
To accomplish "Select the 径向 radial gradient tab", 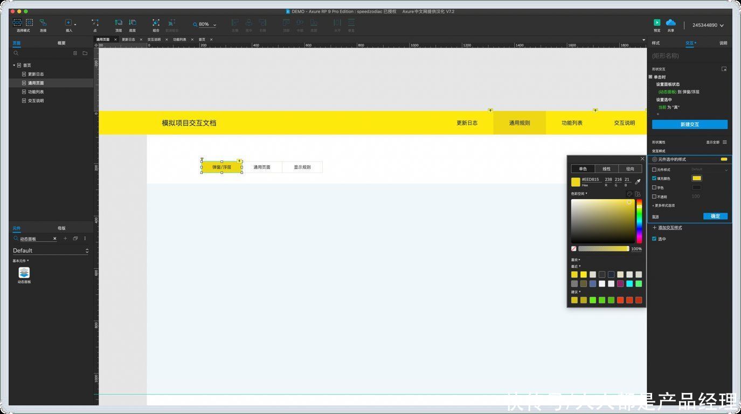I will pyautogui.click(x=630, y=169).
